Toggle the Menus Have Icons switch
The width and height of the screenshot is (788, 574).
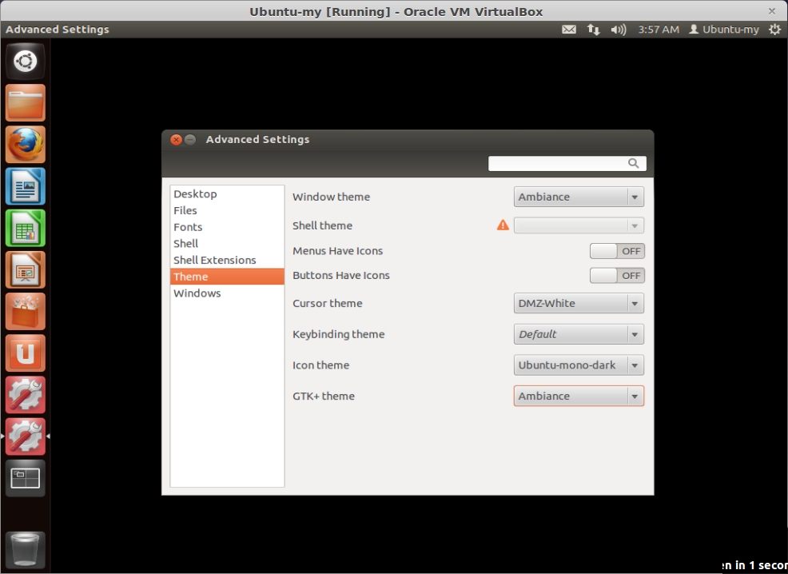617,251
